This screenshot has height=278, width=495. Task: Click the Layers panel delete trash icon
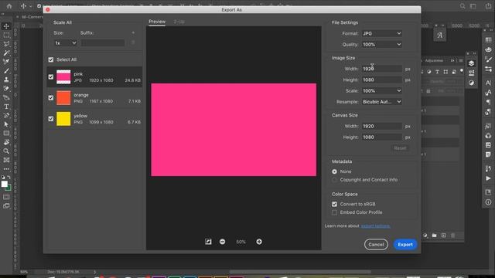tap(453, 236)
